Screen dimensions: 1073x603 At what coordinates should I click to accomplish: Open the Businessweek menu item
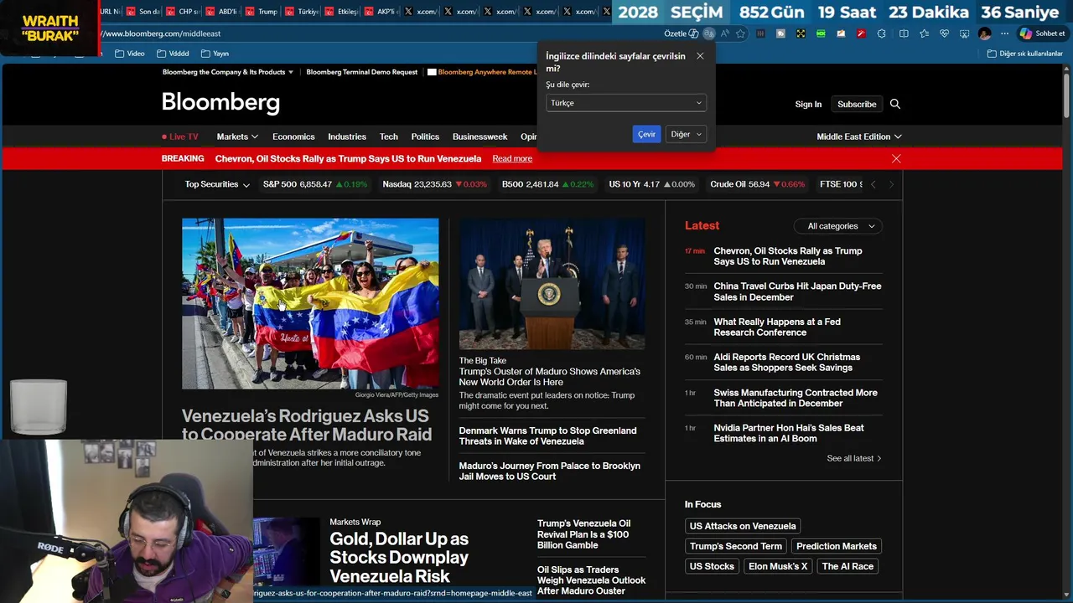[479, 137]
